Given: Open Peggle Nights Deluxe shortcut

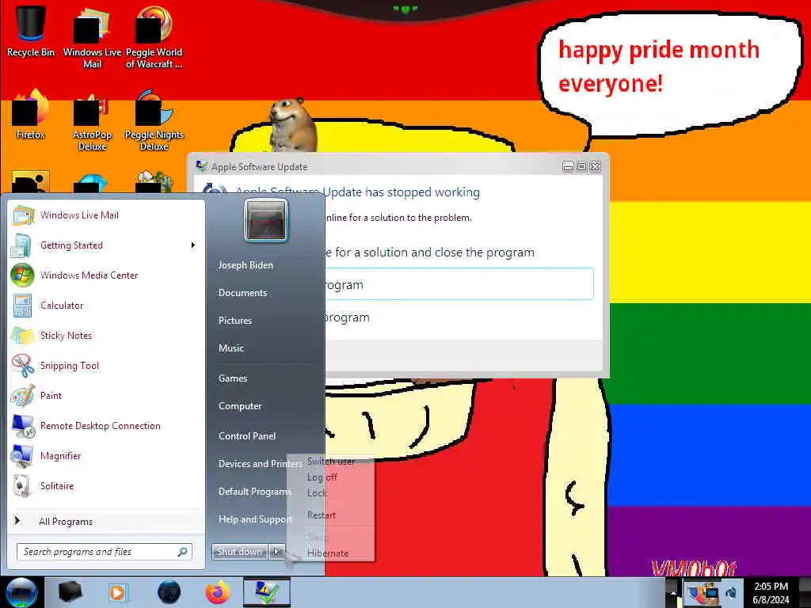Looking at the screenshot, I should [x=154, y=120].
